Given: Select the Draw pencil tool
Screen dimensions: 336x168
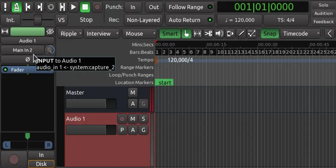Looking at the screenshot, I should (241, 33).
